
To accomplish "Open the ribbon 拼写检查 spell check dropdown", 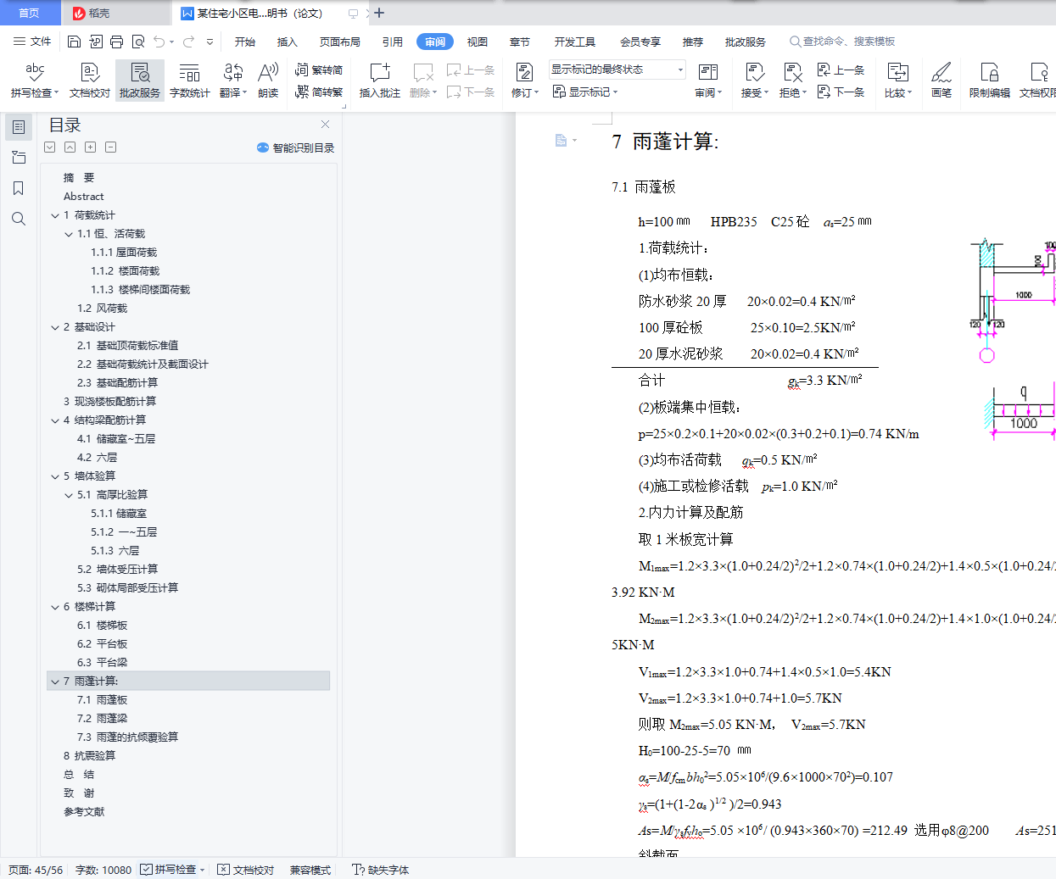I will [x=35, y=92].
